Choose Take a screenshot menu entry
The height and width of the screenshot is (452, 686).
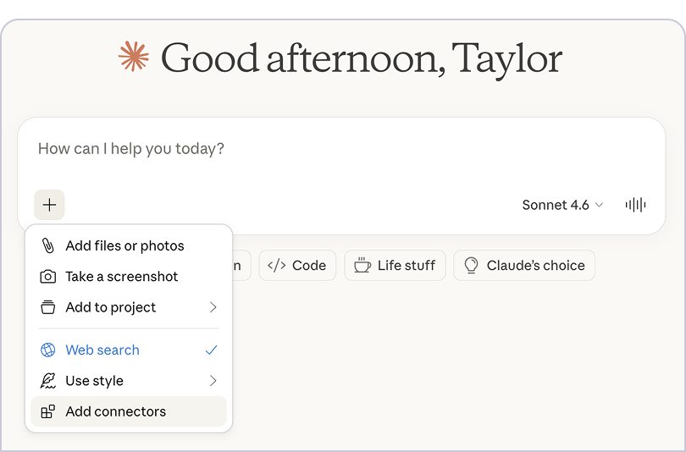tap(122, 277)
